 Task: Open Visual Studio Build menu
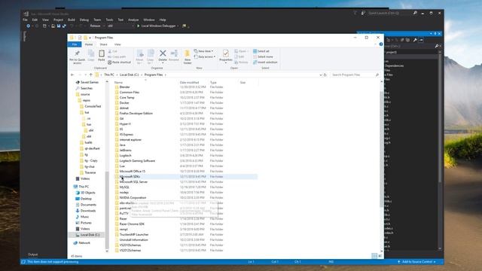72,20
